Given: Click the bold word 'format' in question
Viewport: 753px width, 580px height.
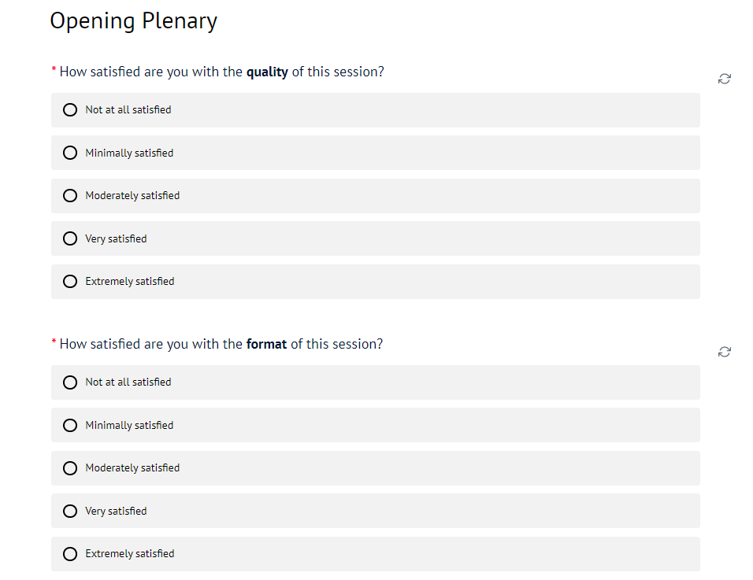Looking at the screenshot, I should (266, 345).
